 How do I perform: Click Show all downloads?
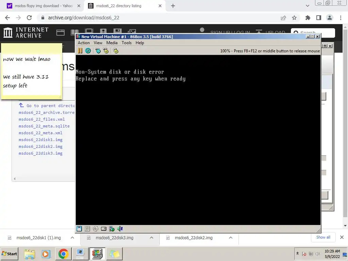coord(323,237)
